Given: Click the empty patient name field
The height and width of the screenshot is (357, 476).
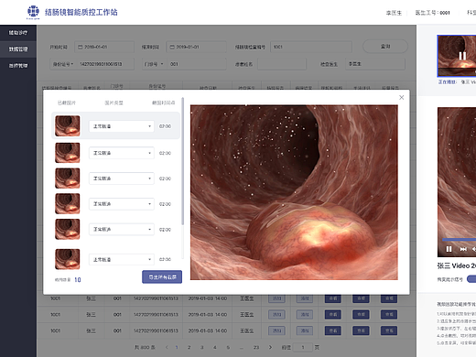Looking at the screenshot, I should pos(282,64).
